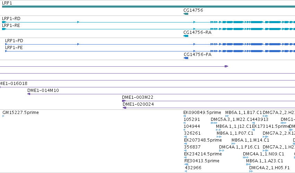This screenshot has height=173, width=295.
Task: Click the purple arrowhead ending the top clone line
Action: 226,66
